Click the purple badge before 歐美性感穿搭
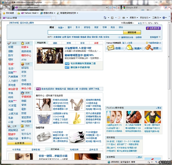The height and width of the screenshot is (165, 172). pos(38,89)
